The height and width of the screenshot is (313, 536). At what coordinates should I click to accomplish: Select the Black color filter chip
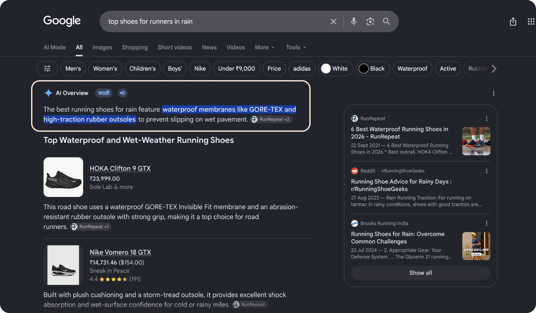pyautogui.click(x=373, y=69)
